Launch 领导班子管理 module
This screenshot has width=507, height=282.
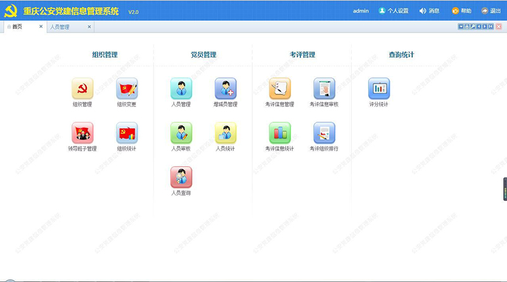(x=82, y=133)
